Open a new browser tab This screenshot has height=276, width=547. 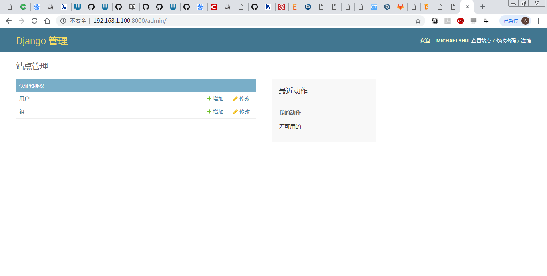483,7
